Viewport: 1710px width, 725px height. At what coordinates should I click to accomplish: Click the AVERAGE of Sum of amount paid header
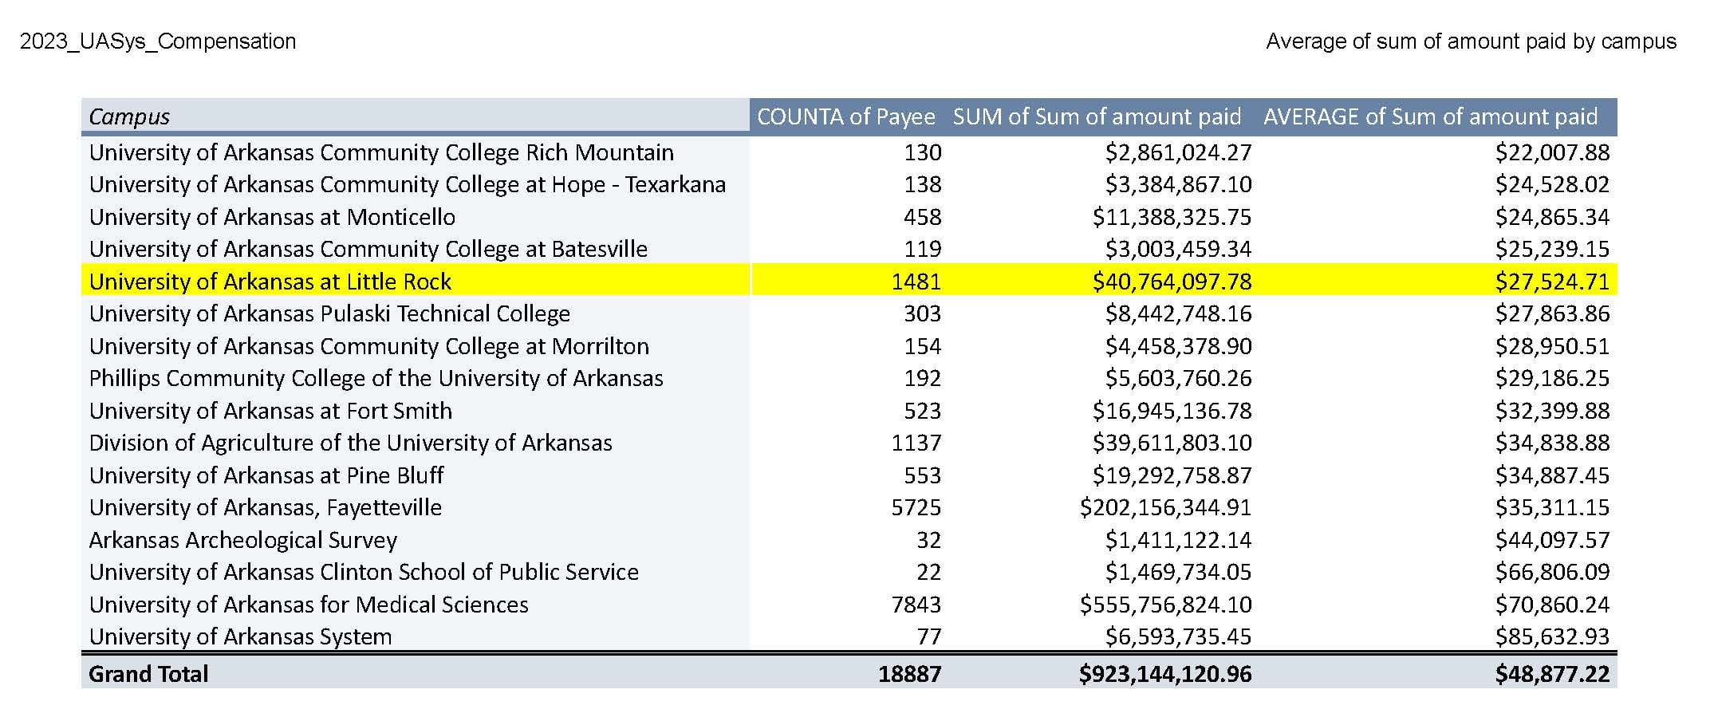pos(1430,117)
